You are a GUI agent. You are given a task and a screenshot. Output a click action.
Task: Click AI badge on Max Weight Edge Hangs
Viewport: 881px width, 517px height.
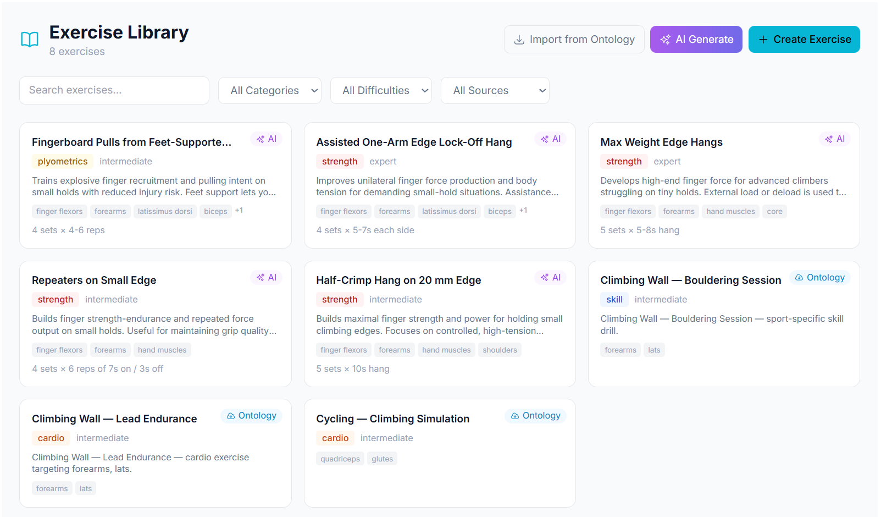pyautogui.click(x=834, y=139)
